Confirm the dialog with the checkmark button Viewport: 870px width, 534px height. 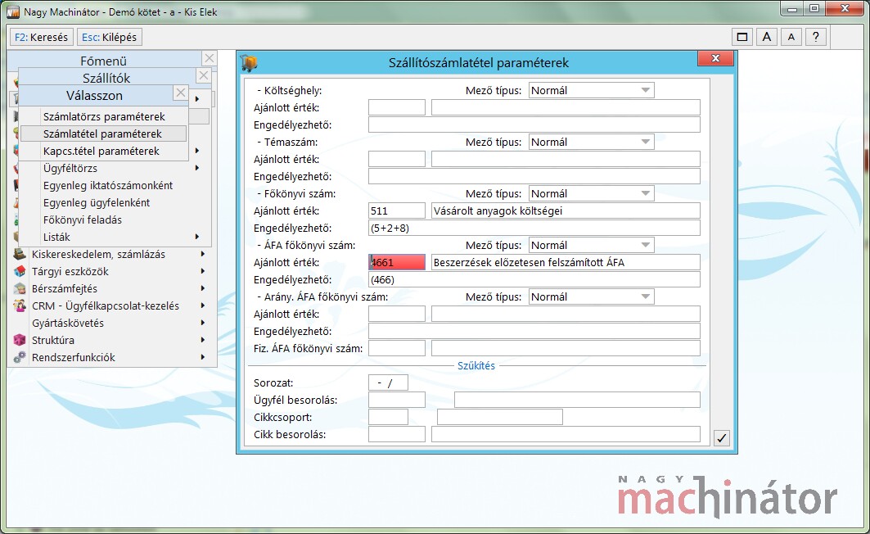[x=721, y=438]
